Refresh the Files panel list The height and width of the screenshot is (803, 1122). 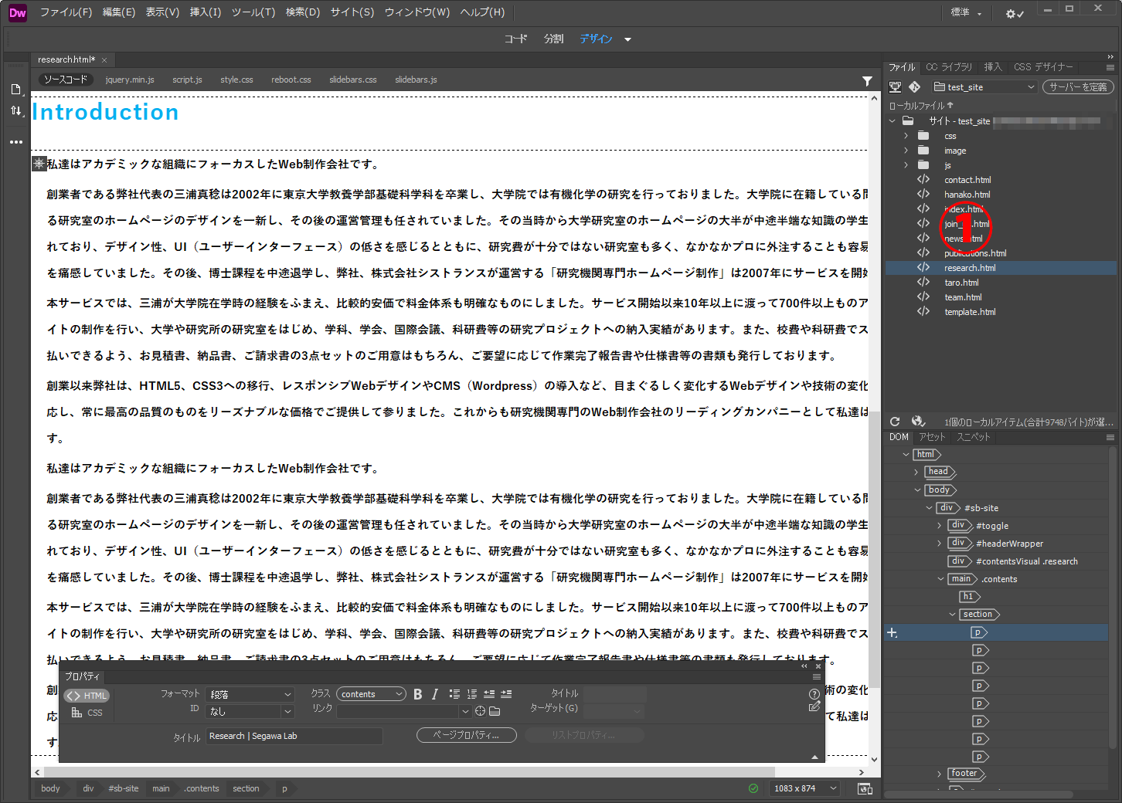(x=895, y=422)
